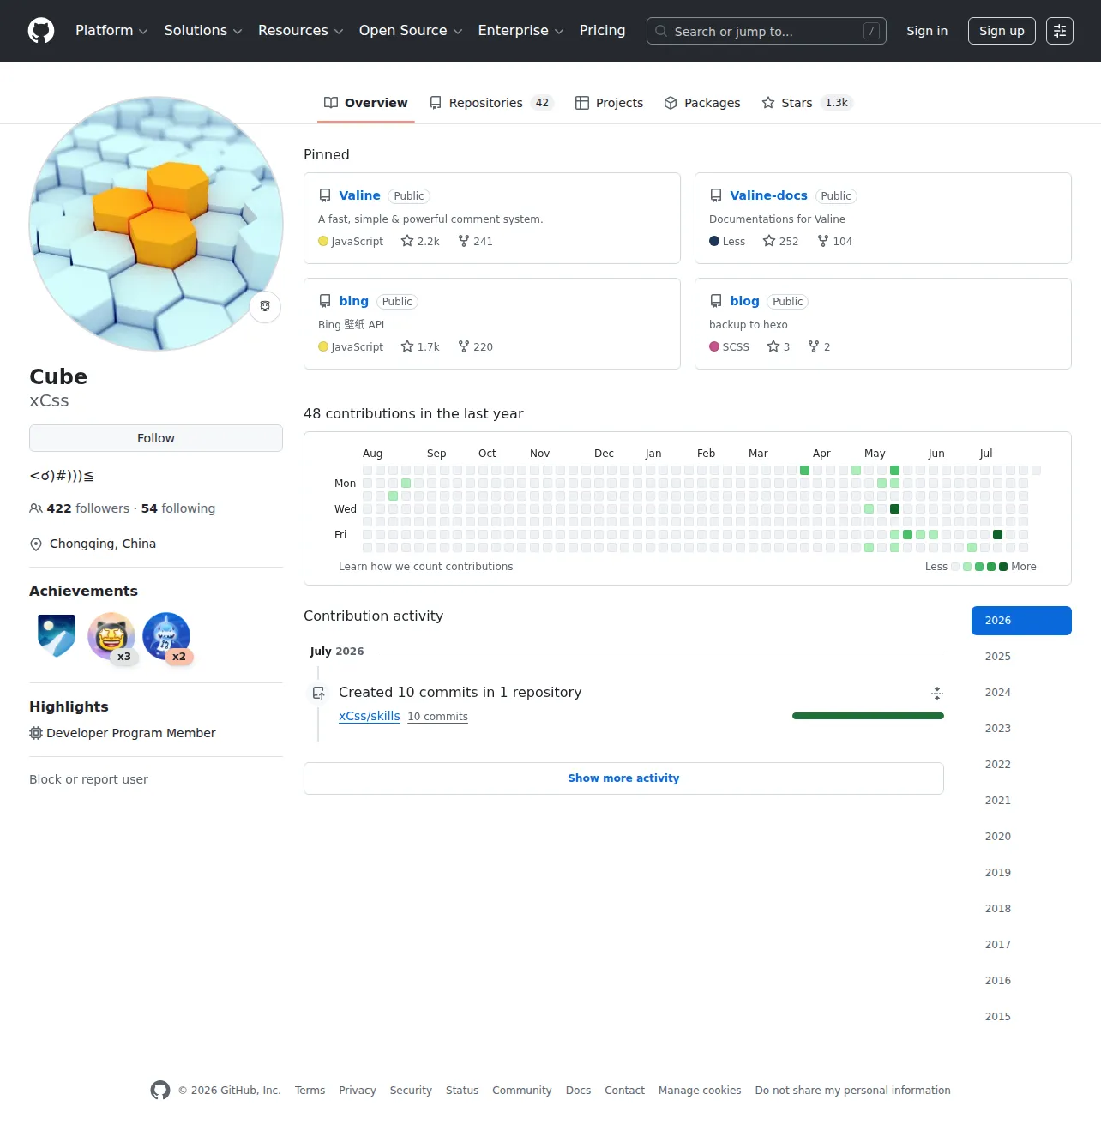The width and height of the screenshot is (1101, 1136).
Task: Click the footer Manage cookies button
Action: pos(700,1091)
